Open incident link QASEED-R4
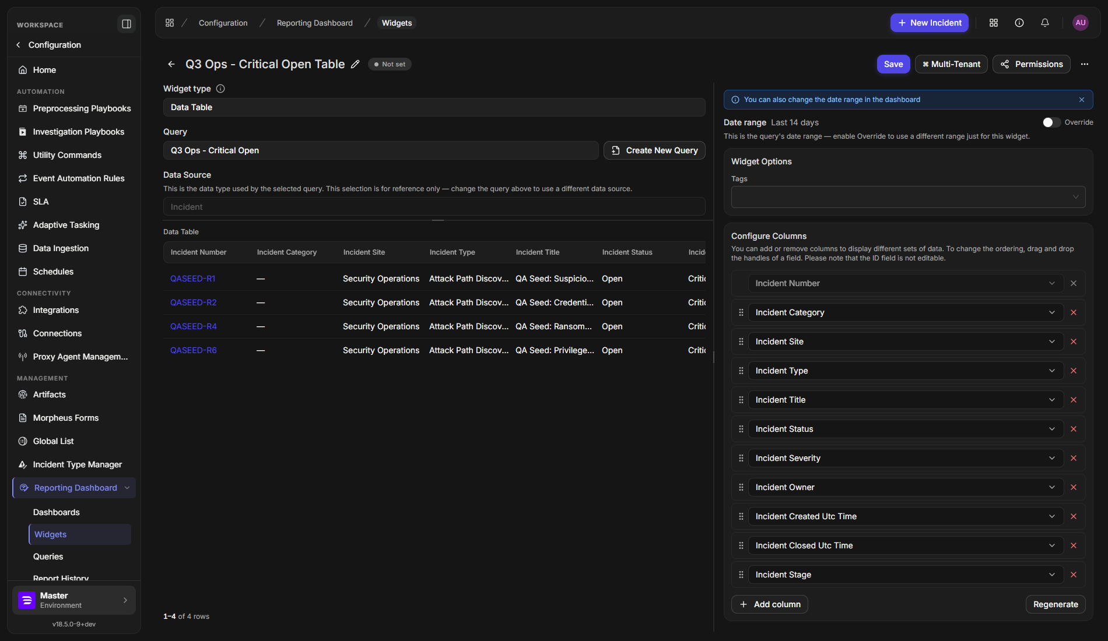1108x641 pixels. coord(194,326)
